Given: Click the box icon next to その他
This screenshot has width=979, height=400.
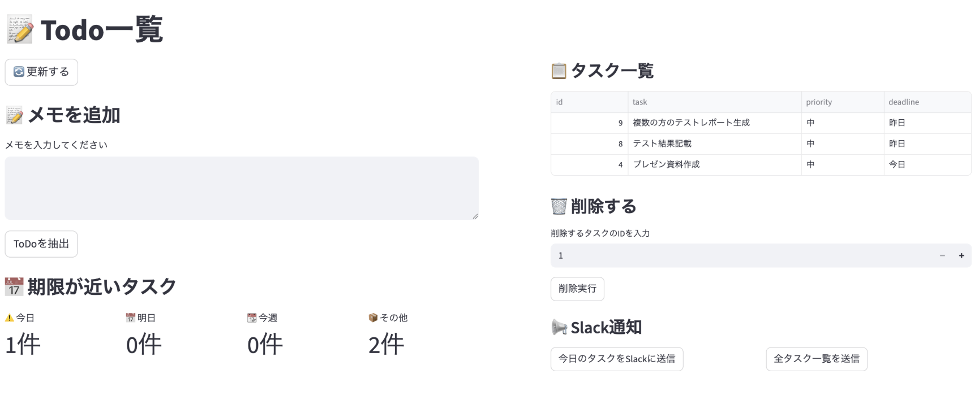Looking at the screenshot, I should pyautogui.click(x=373, y=318).
